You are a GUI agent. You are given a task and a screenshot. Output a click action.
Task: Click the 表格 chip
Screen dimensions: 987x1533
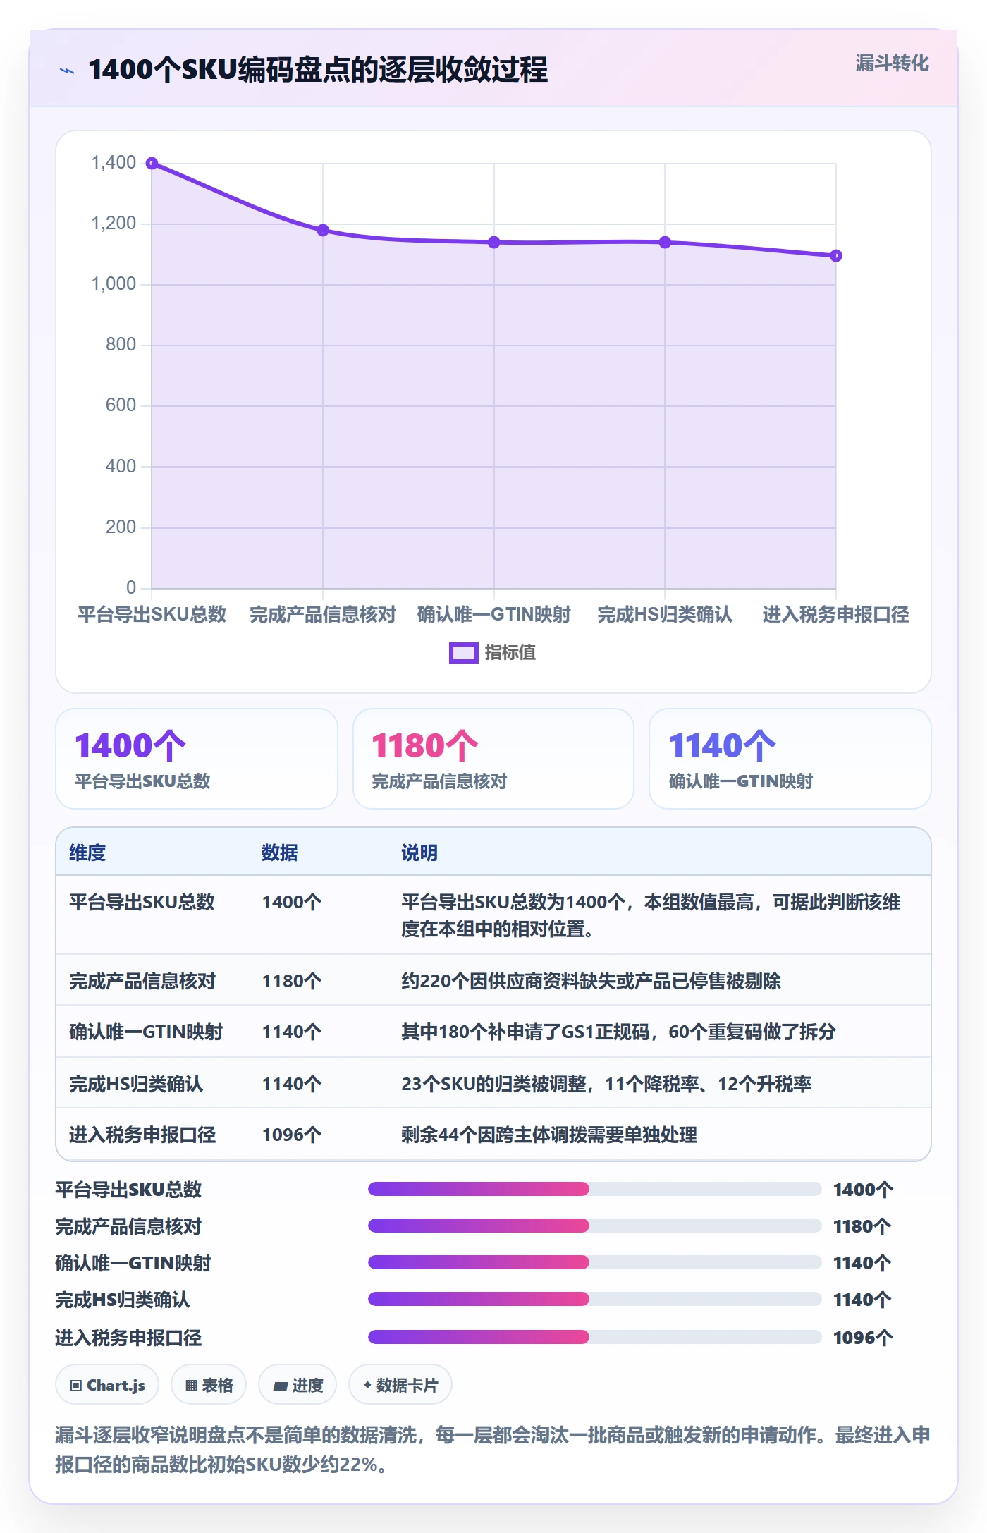click(x=209, y=1385)
